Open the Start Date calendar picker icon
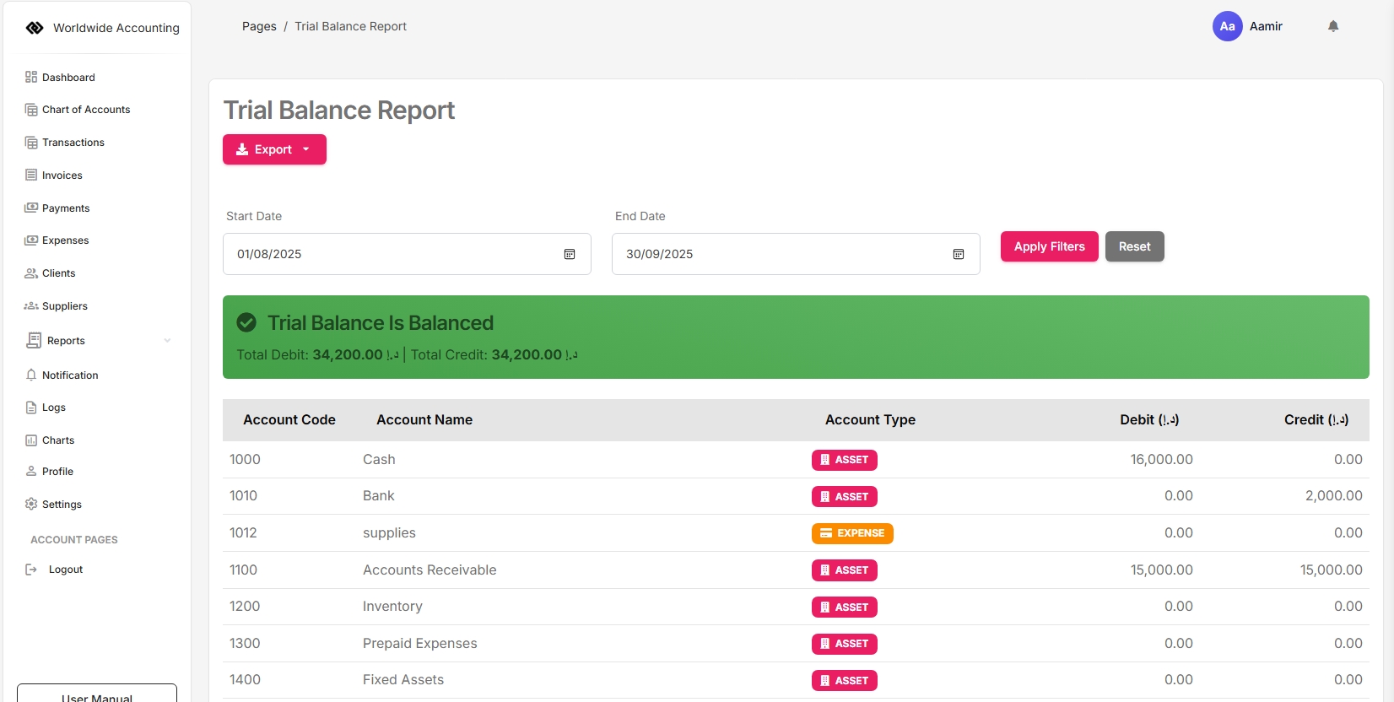This screenshot has width=1394, height=702. [x=570, y=254]
